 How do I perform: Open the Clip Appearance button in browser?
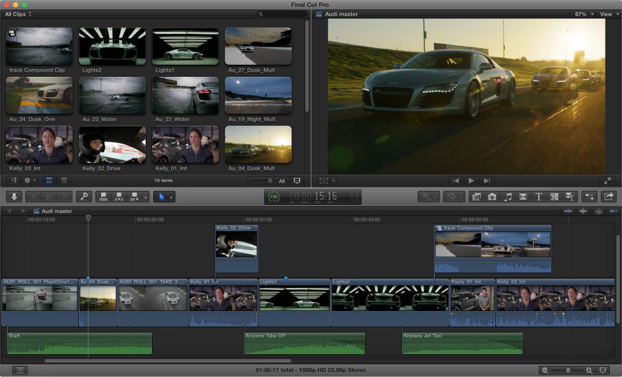[296, 181]
